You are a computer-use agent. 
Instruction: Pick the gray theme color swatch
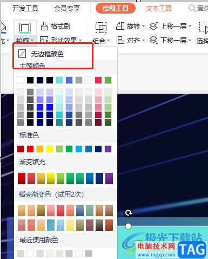tap(79, 80)
